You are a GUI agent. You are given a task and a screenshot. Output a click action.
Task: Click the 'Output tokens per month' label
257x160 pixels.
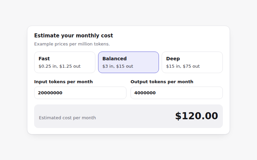(162, 82)
